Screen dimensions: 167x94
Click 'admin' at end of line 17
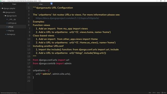[68, 63]
